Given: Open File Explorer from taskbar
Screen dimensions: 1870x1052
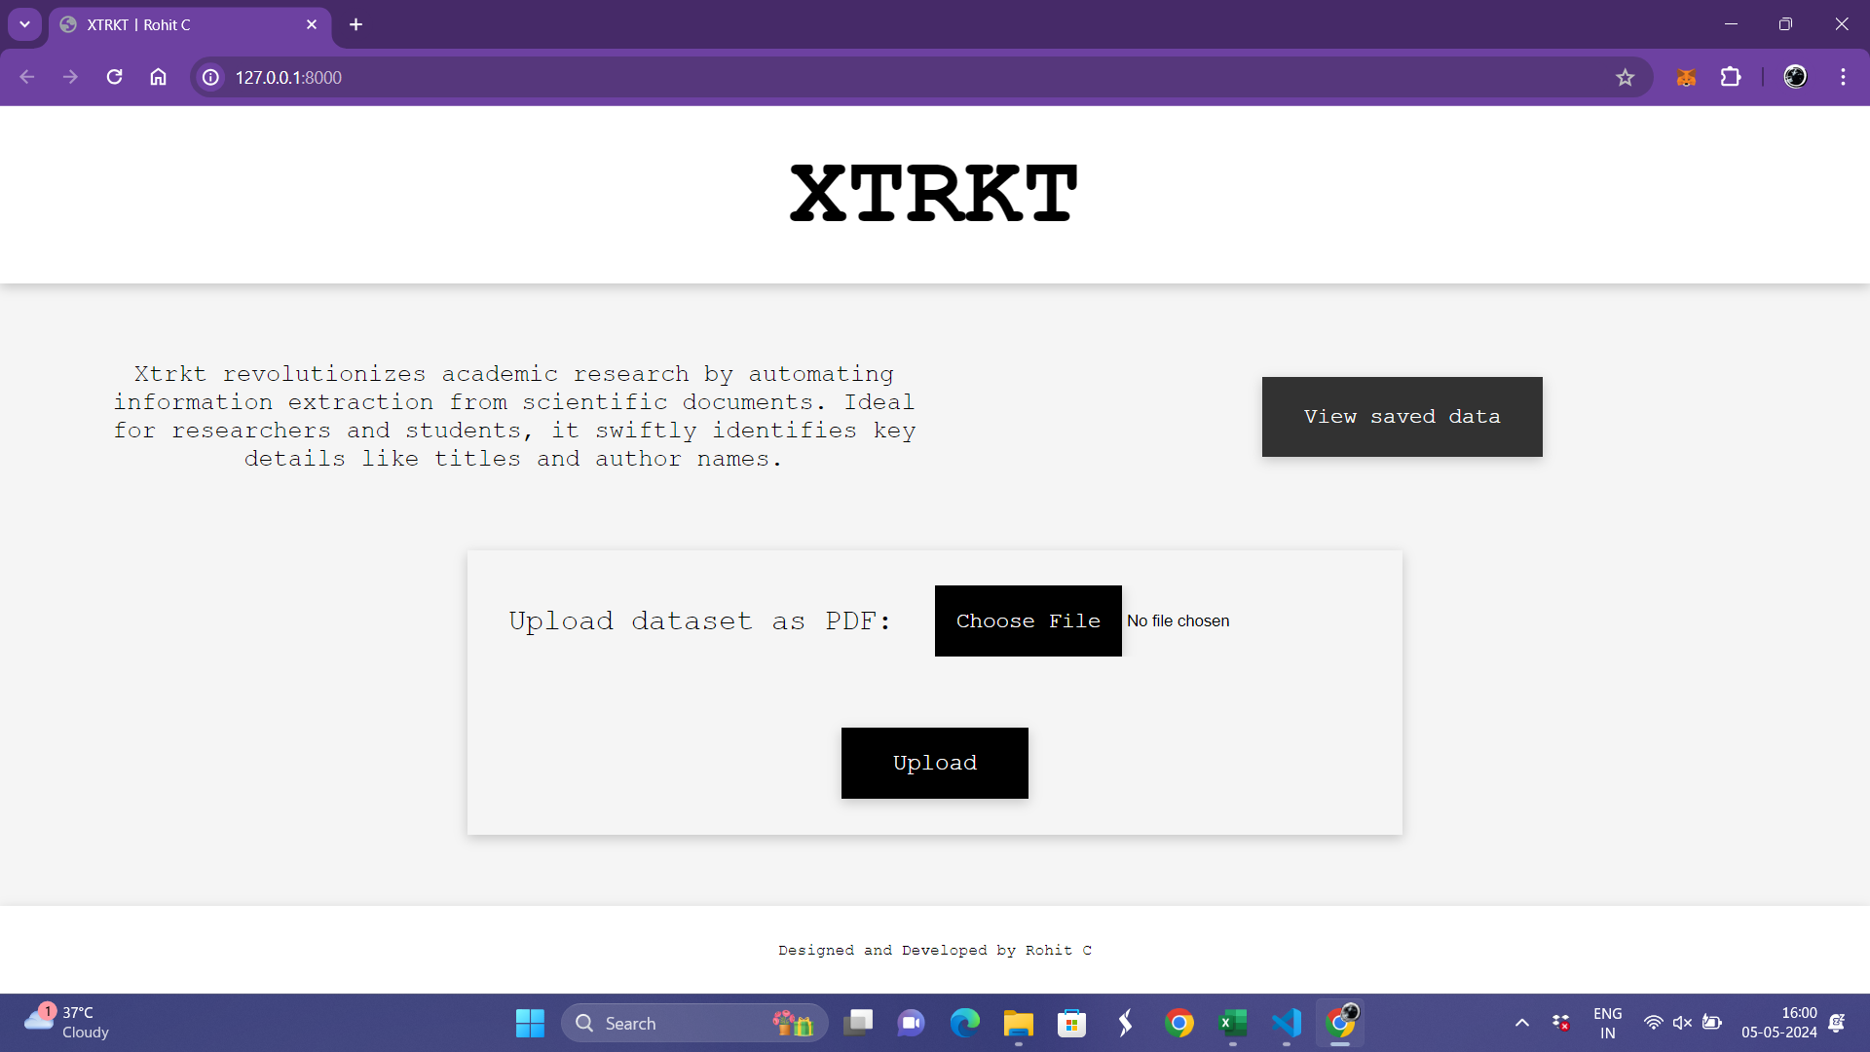Looking at the screenshot, I should [x=1018, y=1023].
